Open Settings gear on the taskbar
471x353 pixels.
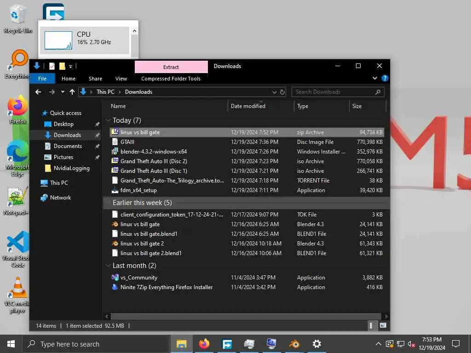pos(317,344)
